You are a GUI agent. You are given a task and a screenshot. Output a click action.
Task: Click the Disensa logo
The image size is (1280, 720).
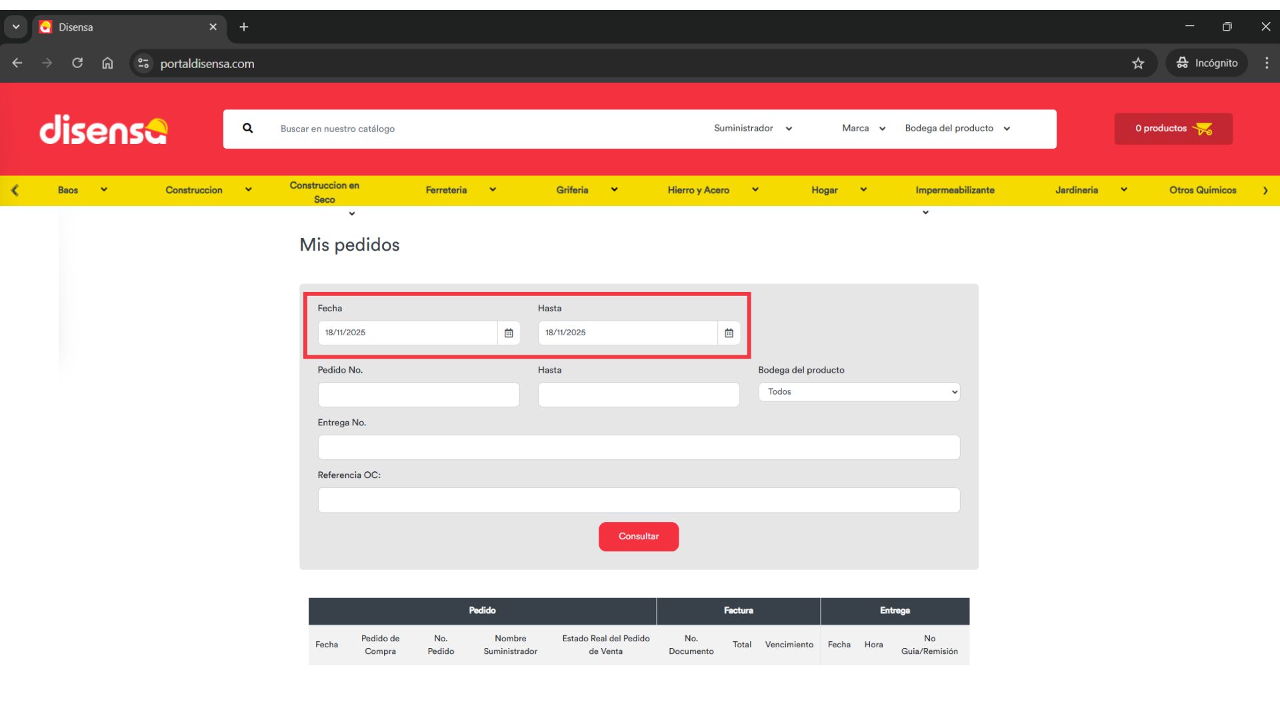click(103, 129)
